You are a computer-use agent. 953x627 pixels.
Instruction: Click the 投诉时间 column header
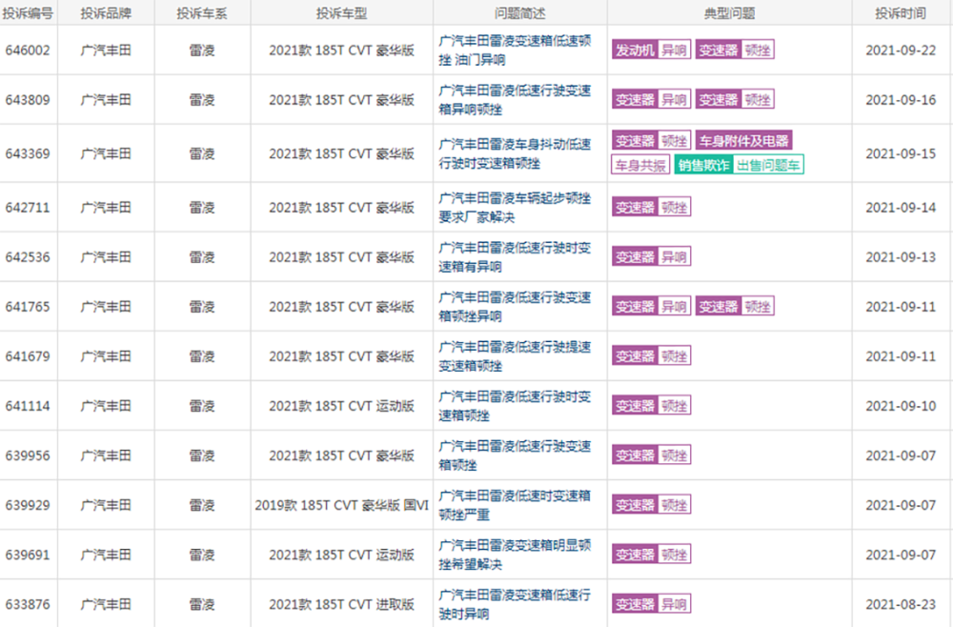(901, 13)
